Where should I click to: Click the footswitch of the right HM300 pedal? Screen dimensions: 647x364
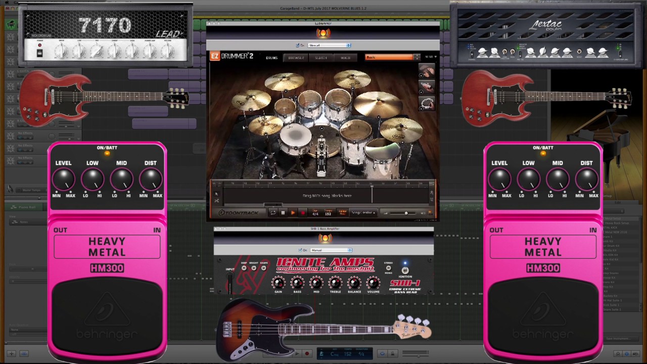[x=543, y=318]
